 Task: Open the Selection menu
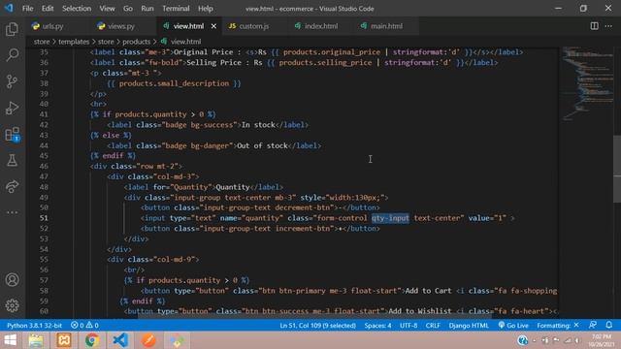point(77,9)
